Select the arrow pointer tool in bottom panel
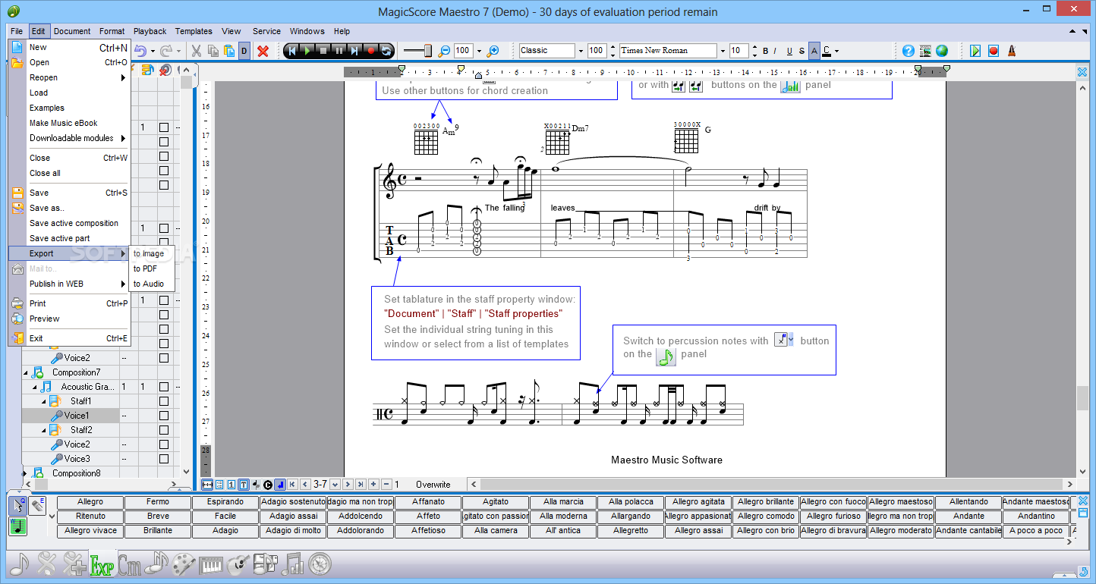Viewport: 1096px width, 584px height. click(18, 504)
